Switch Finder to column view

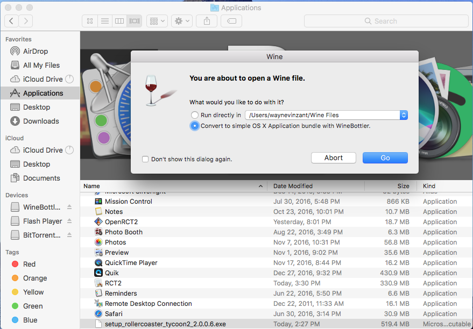point(119,21)
